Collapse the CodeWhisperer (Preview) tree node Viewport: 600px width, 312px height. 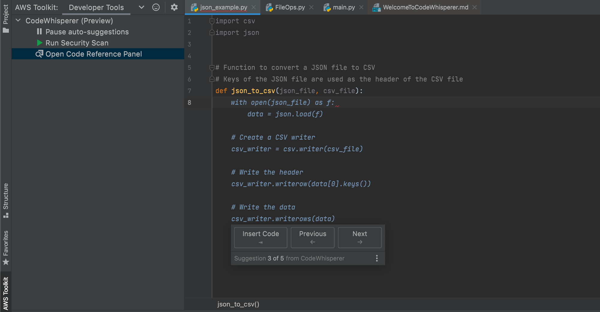tap(18, 20)
